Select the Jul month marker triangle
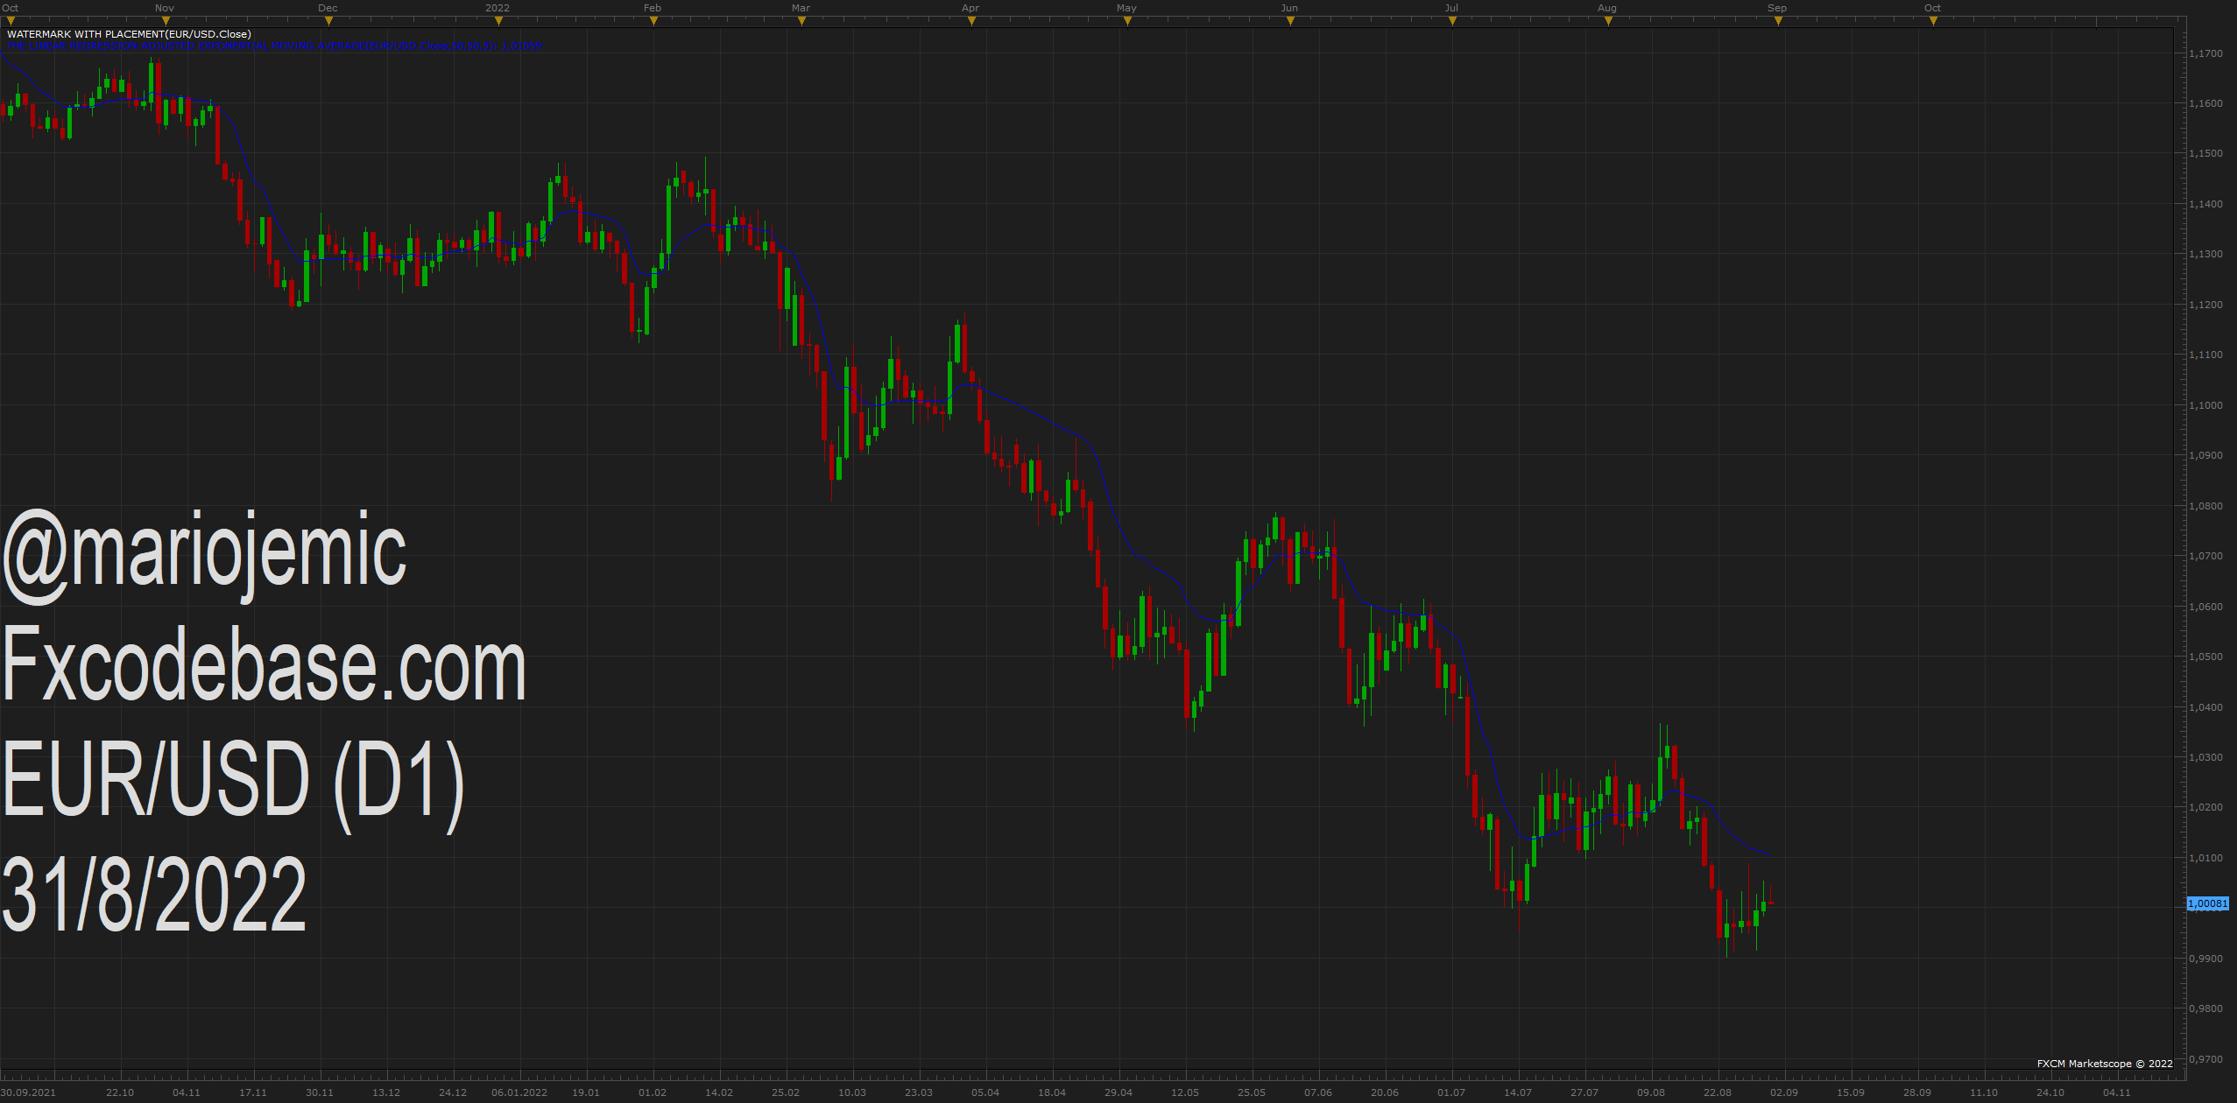This screenshot has height=1103, width=2237. click(1452, 21)
